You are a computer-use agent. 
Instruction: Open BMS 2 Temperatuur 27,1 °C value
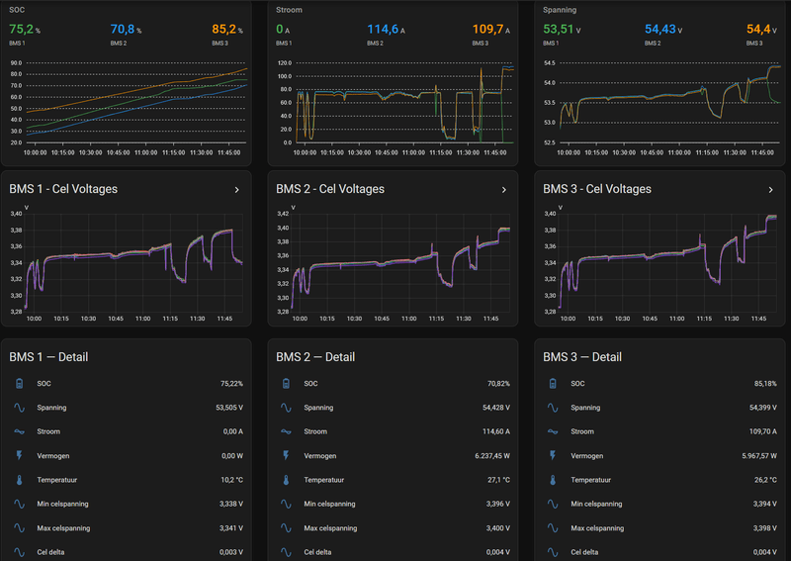498,480
